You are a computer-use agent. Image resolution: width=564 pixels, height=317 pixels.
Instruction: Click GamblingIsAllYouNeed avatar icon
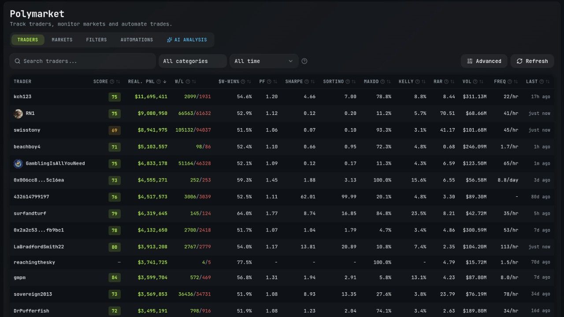pyautogui.click(x=18, y=163)
